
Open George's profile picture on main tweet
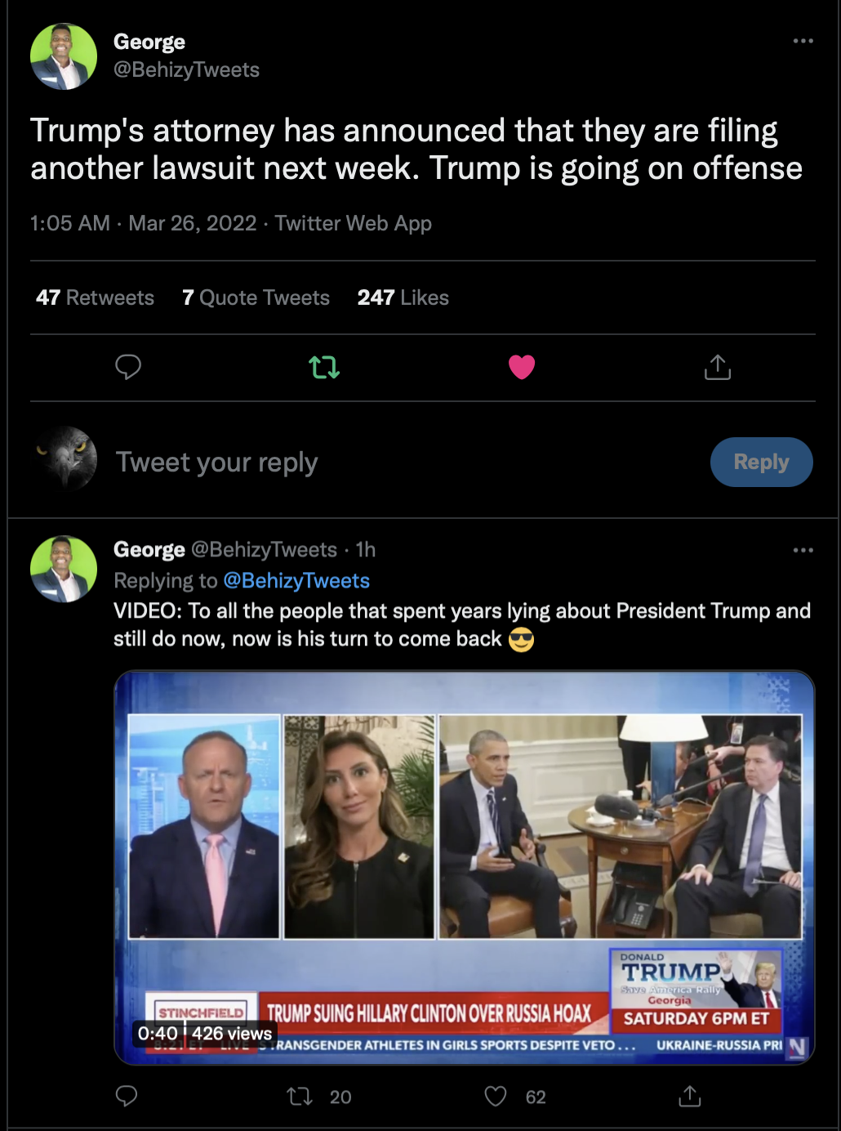coord(64,56)
